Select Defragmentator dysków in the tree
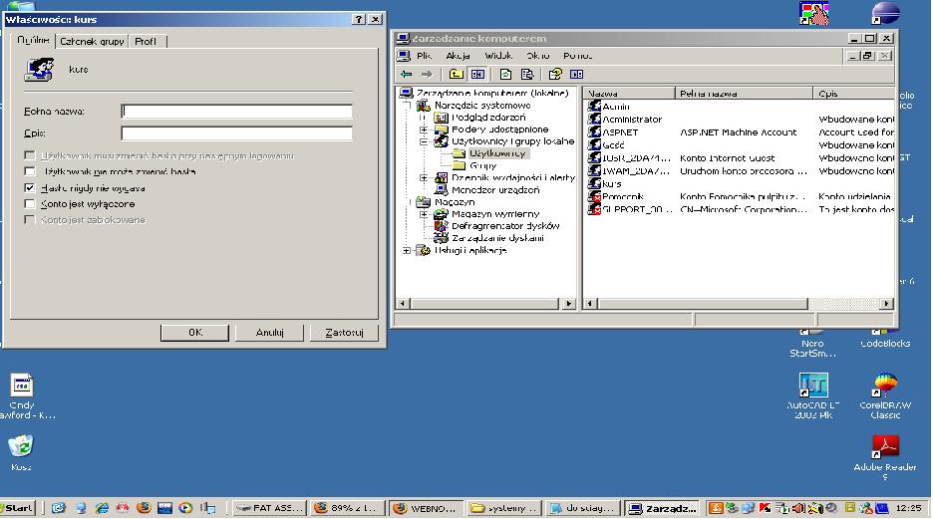The height and width of the screenshot is (519, 933). 505,225
